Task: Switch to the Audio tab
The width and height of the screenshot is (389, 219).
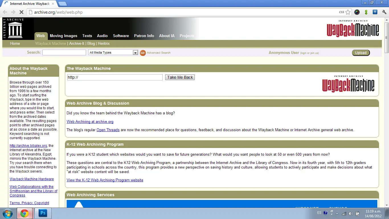Action: (102, 36)
